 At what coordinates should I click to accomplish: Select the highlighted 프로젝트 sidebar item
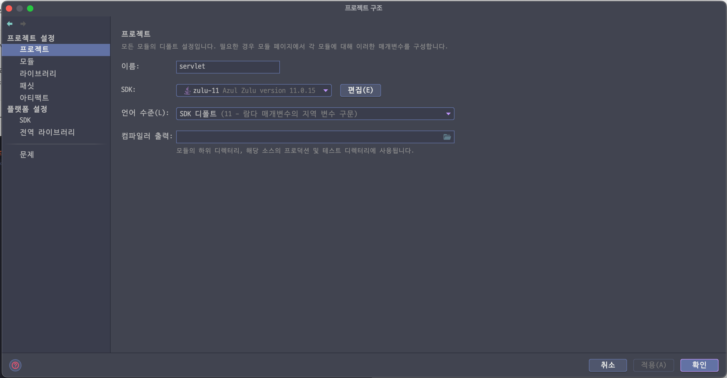click(x=34, y=49)
